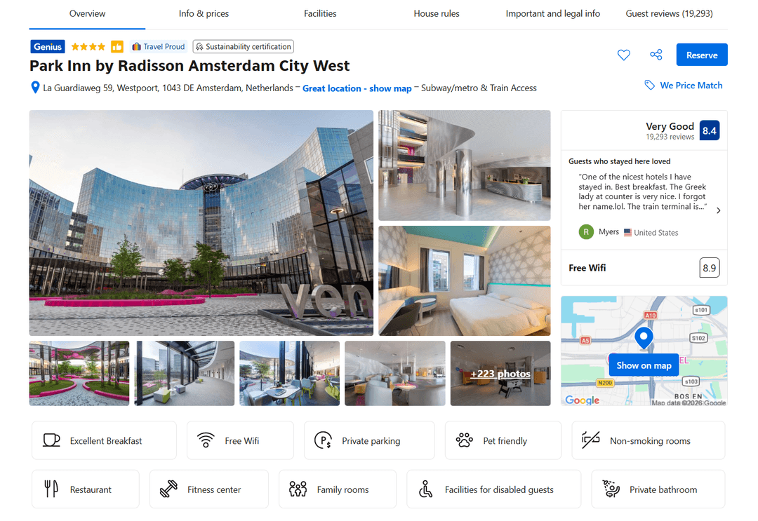Click the four-star rating icons
758x521 pixels.
tap(88, 46)
